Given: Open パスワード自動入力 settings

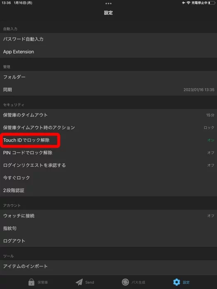Looking at the screenshot, I should point(108,39).
